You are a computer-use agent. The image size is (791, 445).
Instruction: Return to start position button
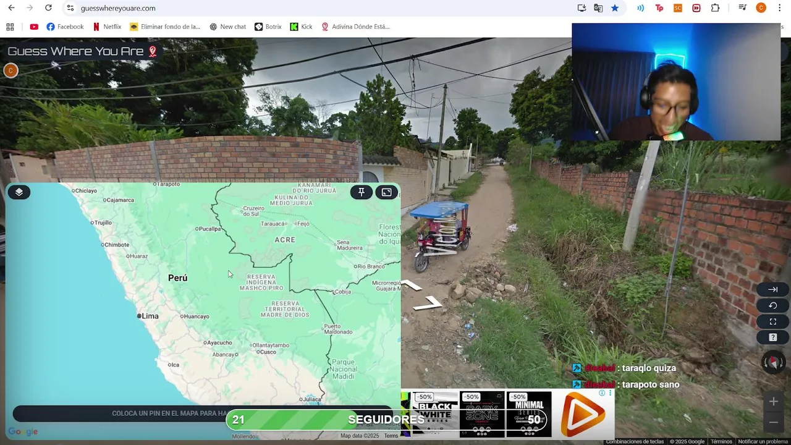point(772,305)
